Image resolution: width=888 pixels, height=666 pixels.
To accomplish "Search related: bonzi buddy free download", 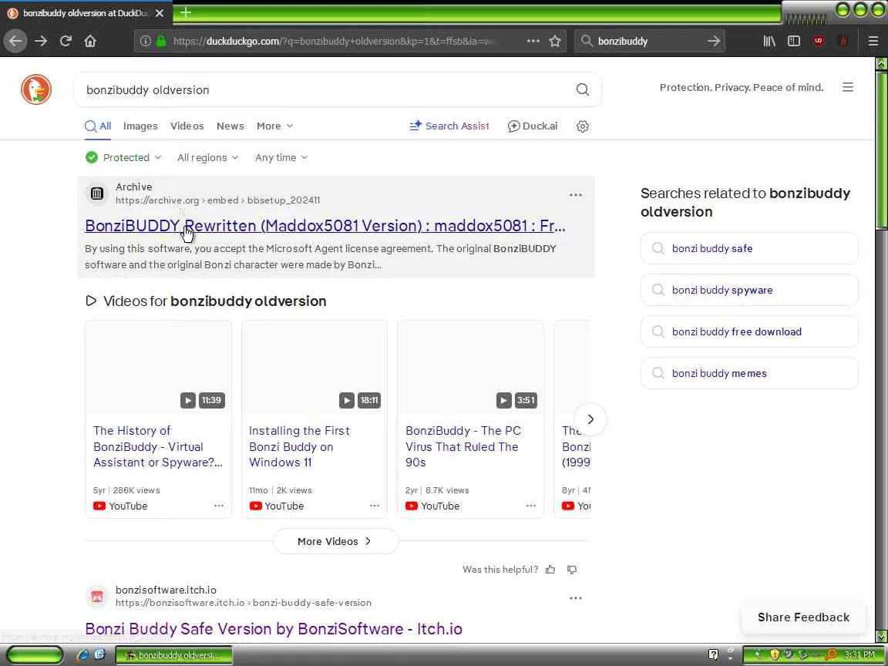I will pos(749,331).
